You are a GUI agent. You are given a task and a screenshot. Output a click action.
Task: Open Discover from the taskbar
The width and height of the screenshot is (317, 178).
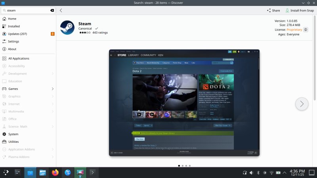point(30,172)
